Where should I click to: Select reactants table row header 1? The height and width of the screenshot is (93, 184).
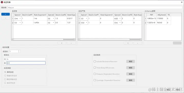point(13,19)
